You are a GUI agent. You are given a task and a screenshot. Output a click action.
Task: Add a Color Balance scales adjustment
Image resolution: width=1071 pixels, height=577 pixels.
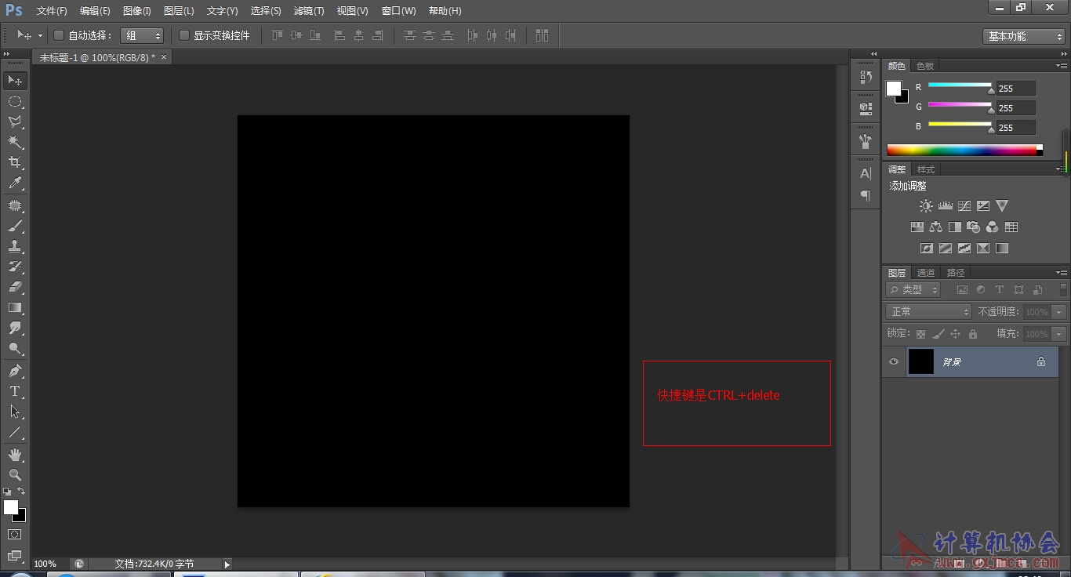[935, 227]
